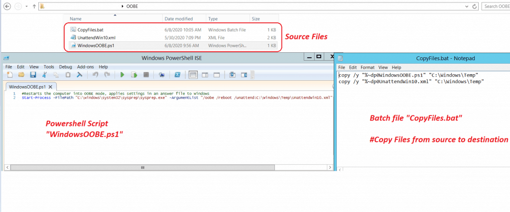The width and height of the screenshot is (510, 212).
Task: Stop operation square icon in ISE
Action: pyautogui.click(x=146, y=75)
